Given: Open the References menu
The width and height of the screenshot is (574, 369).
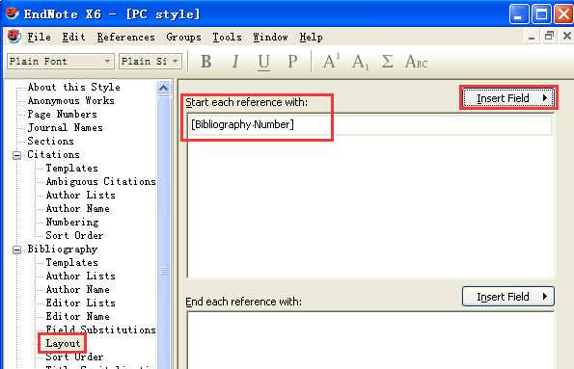Looking at the screenshot, I should point(126,37).
